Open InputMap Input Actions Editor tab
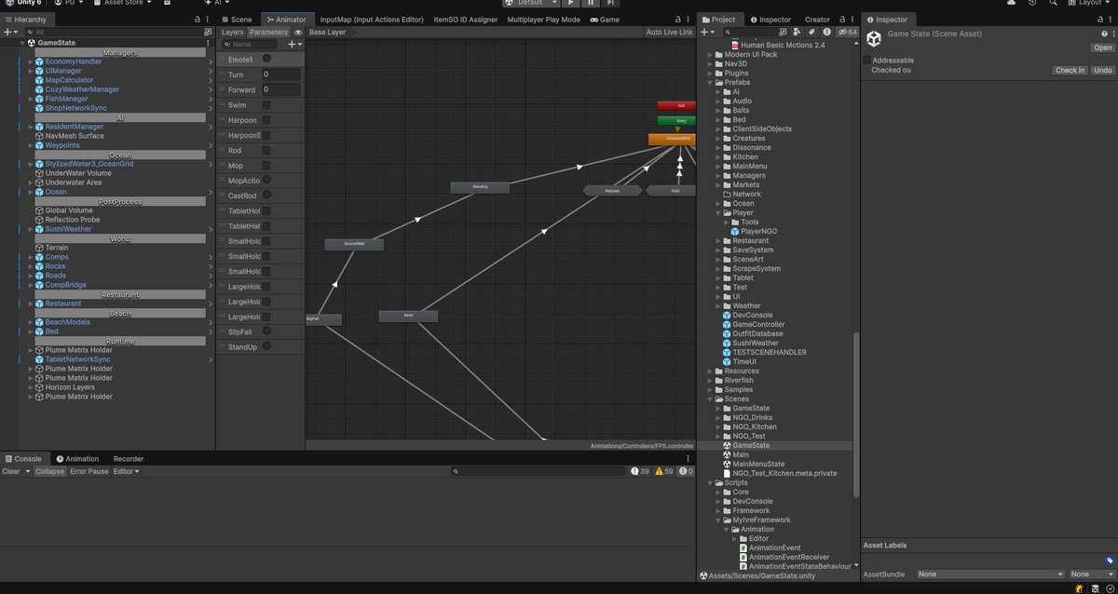Screen dimensions: 1118x594 [x=372, y=19]
